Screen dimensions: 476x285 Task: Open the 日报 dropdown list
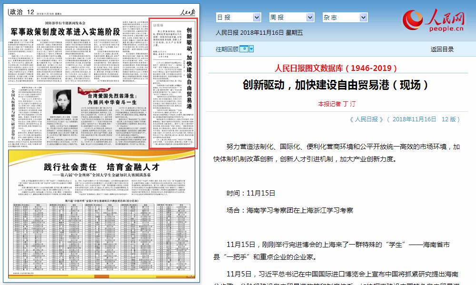[x=238, y=17]
